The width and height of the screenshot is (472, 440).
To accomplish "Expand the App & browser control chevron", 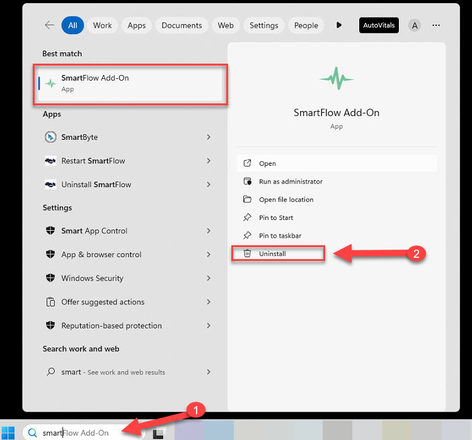I will 209,255.
